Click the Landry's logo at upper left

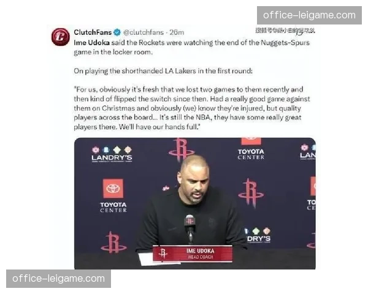click(112, 154)
